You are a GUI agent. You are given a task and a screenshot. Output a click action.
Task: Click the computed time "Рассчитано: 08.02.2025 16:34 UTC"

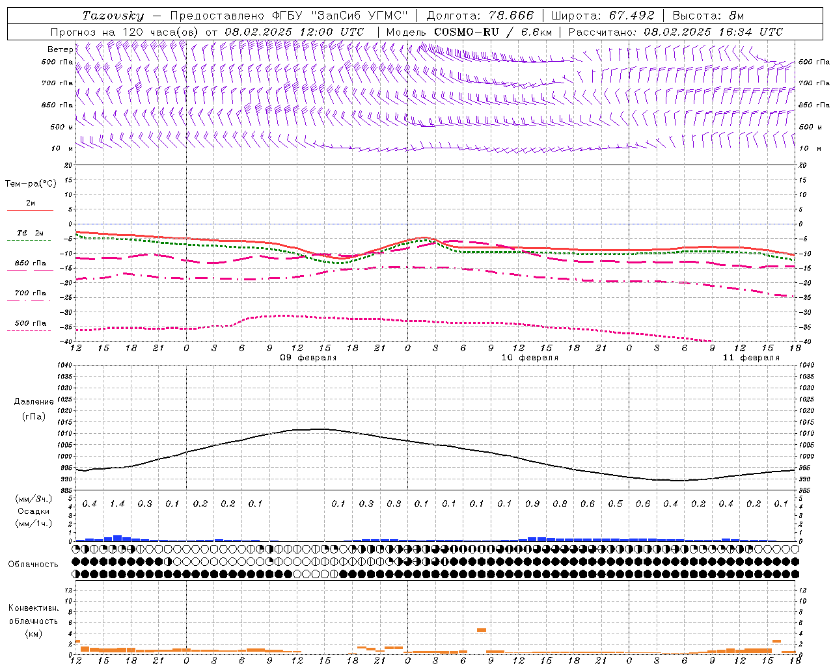pos(676,32)
